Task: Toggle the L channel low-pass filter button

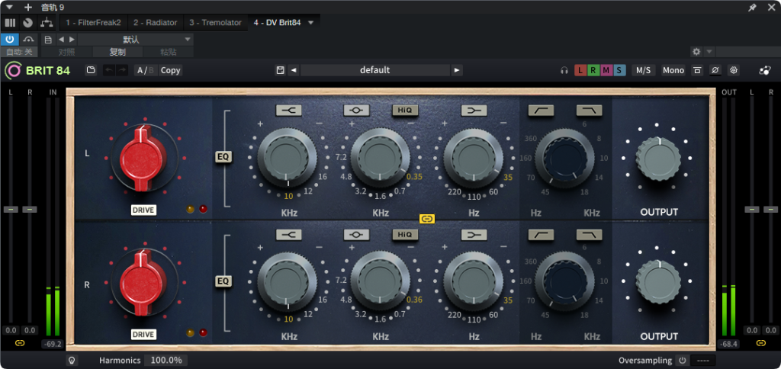Action: [590, 110]
